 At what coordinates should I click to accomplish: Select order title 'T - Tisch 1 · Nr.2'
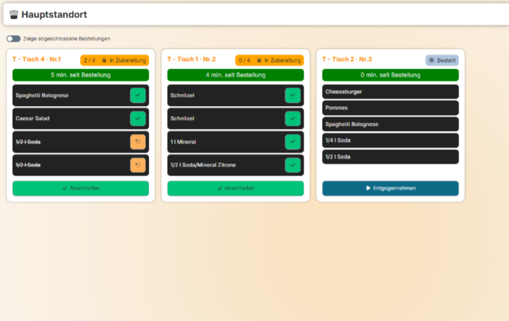[x=191, y=59]
